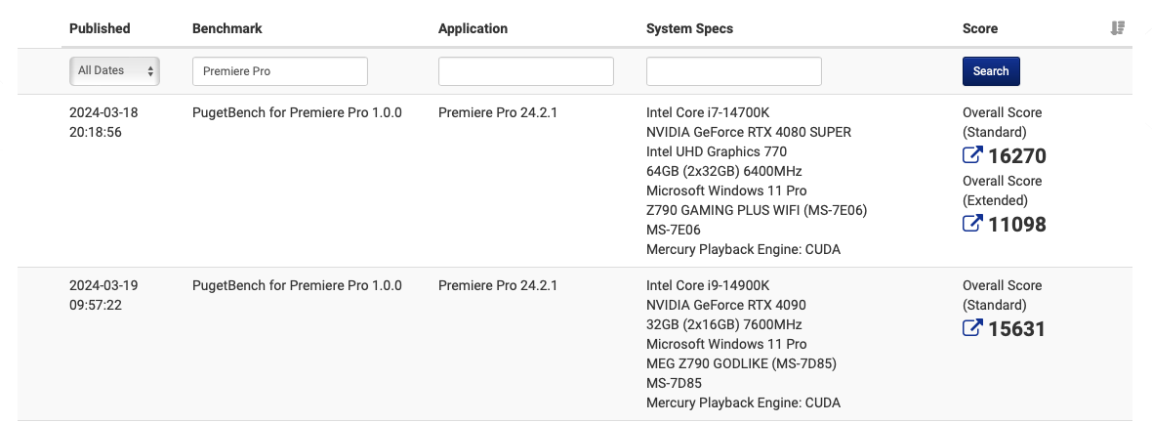Click the Benchmark column header
Viewport: 1152px width, 423px height.
pyautogui.click(x=226, y=28)
